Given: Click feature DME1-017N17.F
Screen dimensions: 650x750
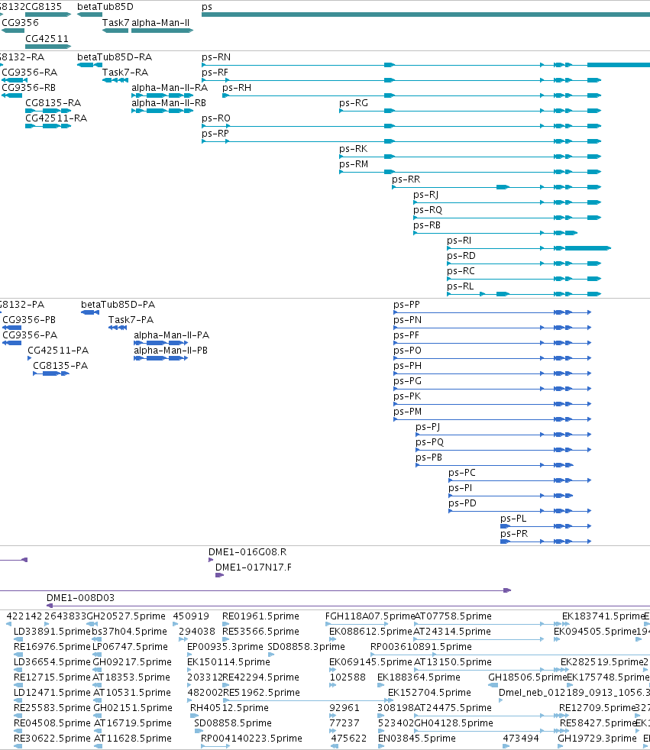Looking at the screenshot, I should tap(253, 567).
